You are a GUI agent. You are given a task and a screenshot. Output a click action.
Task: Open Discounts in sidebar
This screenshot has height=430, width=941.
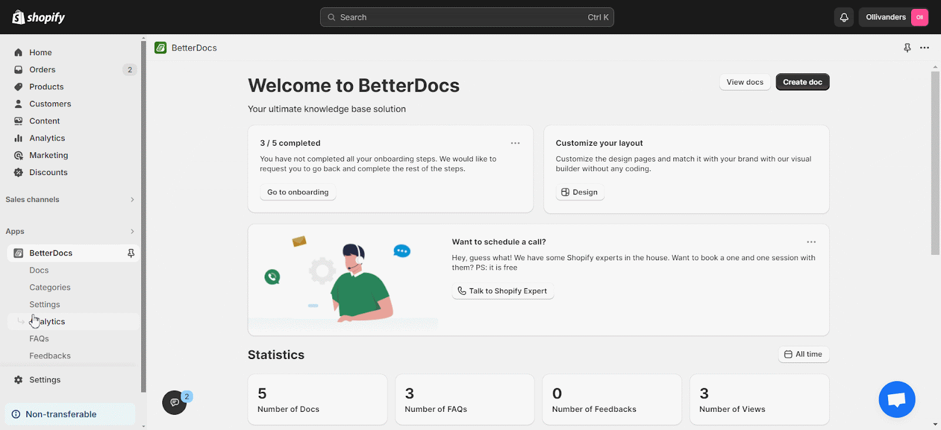(48, 172)
